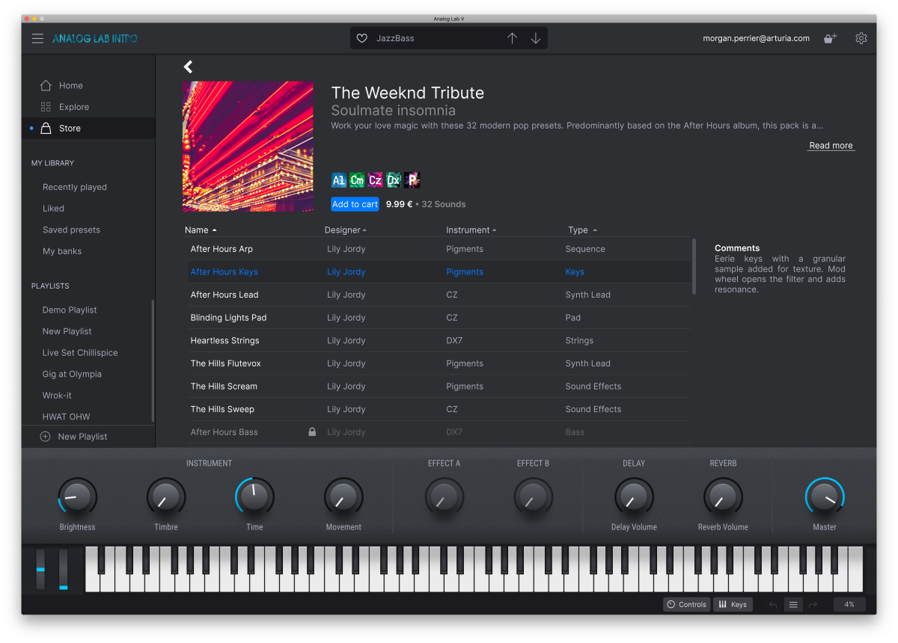Open the shopping cart icon
This screenshot has width=898, height=643.
point(830,38)
